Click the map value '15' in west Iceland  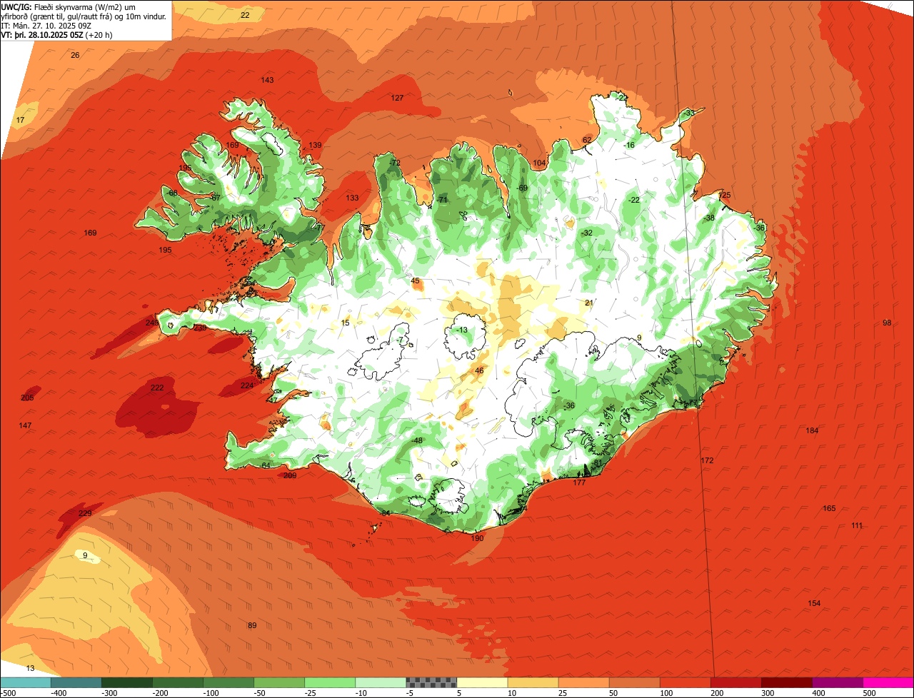point(346,323)
